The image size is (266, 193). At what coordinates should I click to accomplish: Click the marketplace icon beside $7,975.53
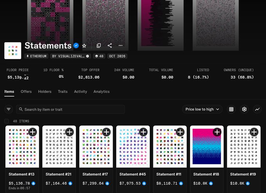(x=144, y=183)
